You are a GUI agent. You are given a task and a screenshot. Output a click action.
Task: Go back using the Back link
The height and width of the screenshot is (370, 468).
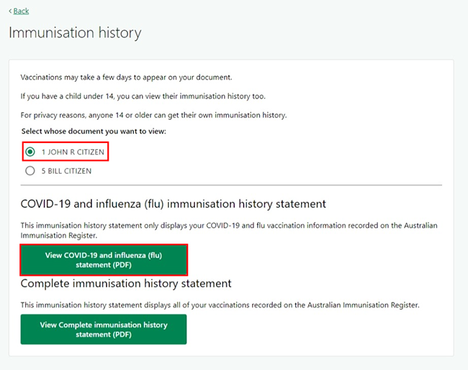point(22,11)
